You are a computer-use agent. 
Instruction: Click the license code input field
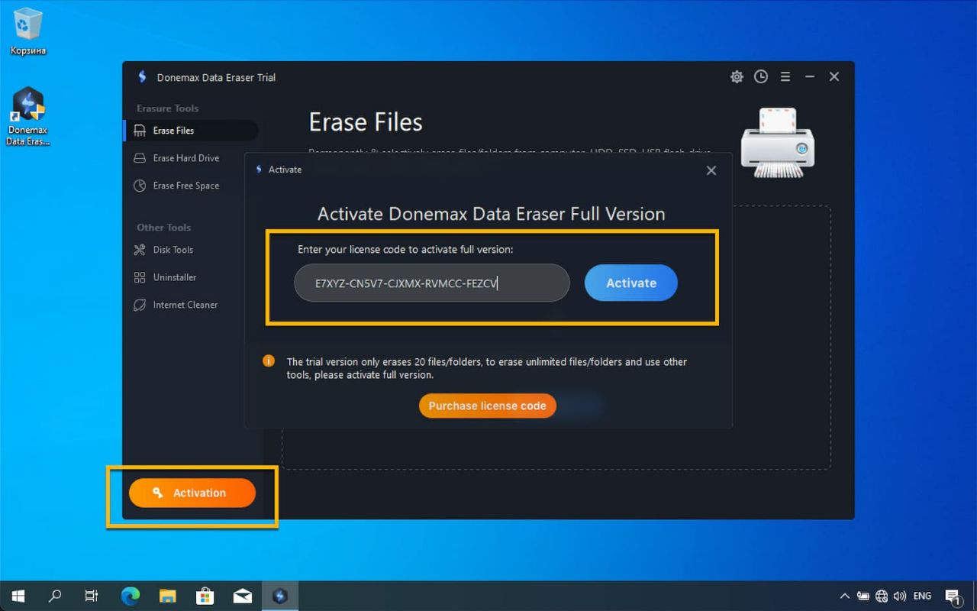pos(431,283)
